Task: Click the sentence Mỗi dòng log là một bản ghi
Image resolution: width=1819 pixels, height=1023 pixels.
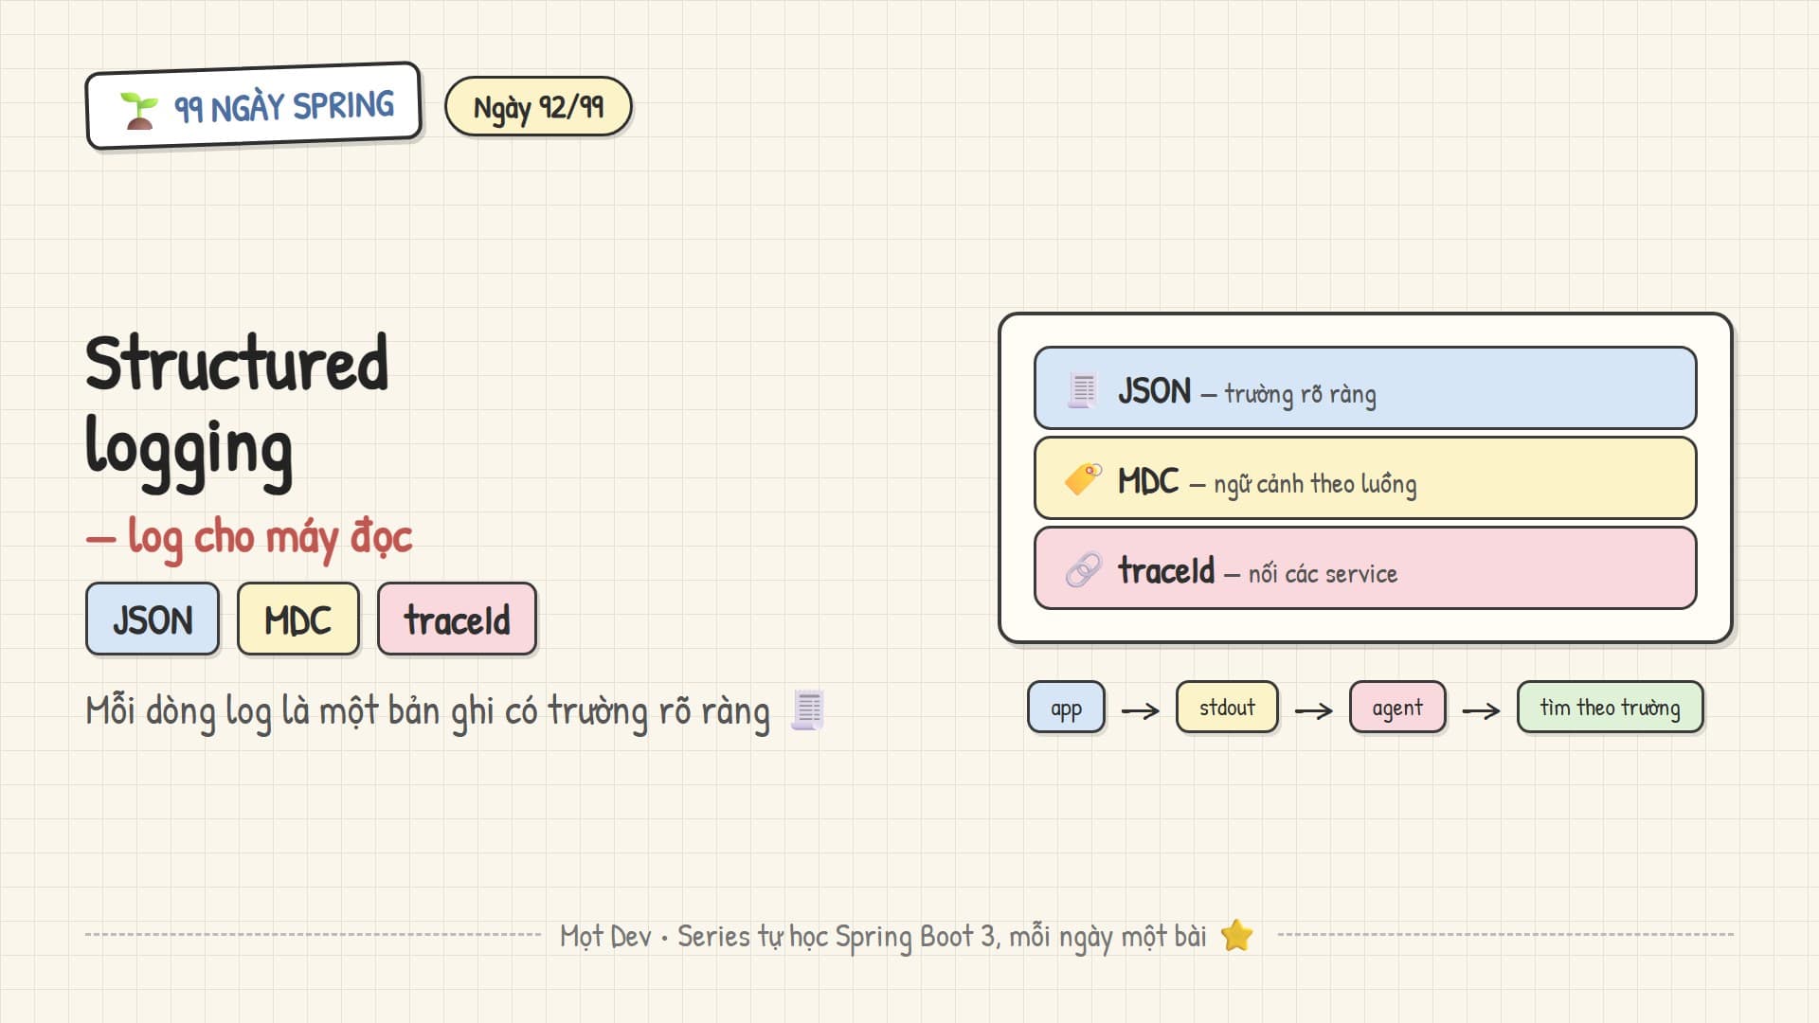Action: click(427, 712)
